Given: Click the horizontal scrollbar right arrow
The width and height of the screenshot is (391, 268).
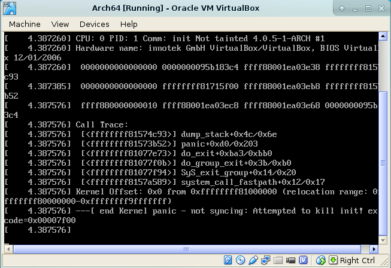Looking at the screenshot, I should 374,249.
